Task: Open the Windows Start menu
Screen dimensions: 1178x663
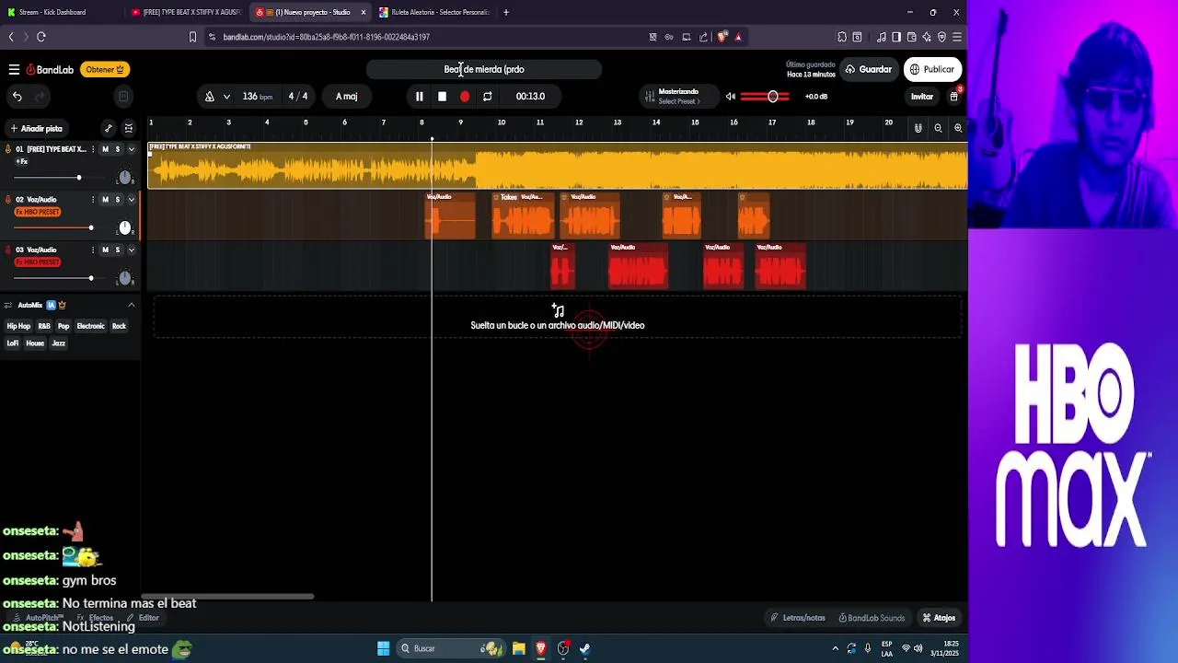Action: tap(383, 648)
